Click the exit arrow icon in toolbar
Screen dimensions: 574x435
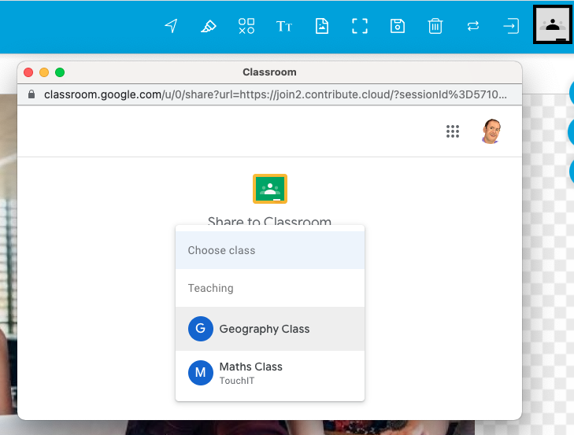coord(511,26)
